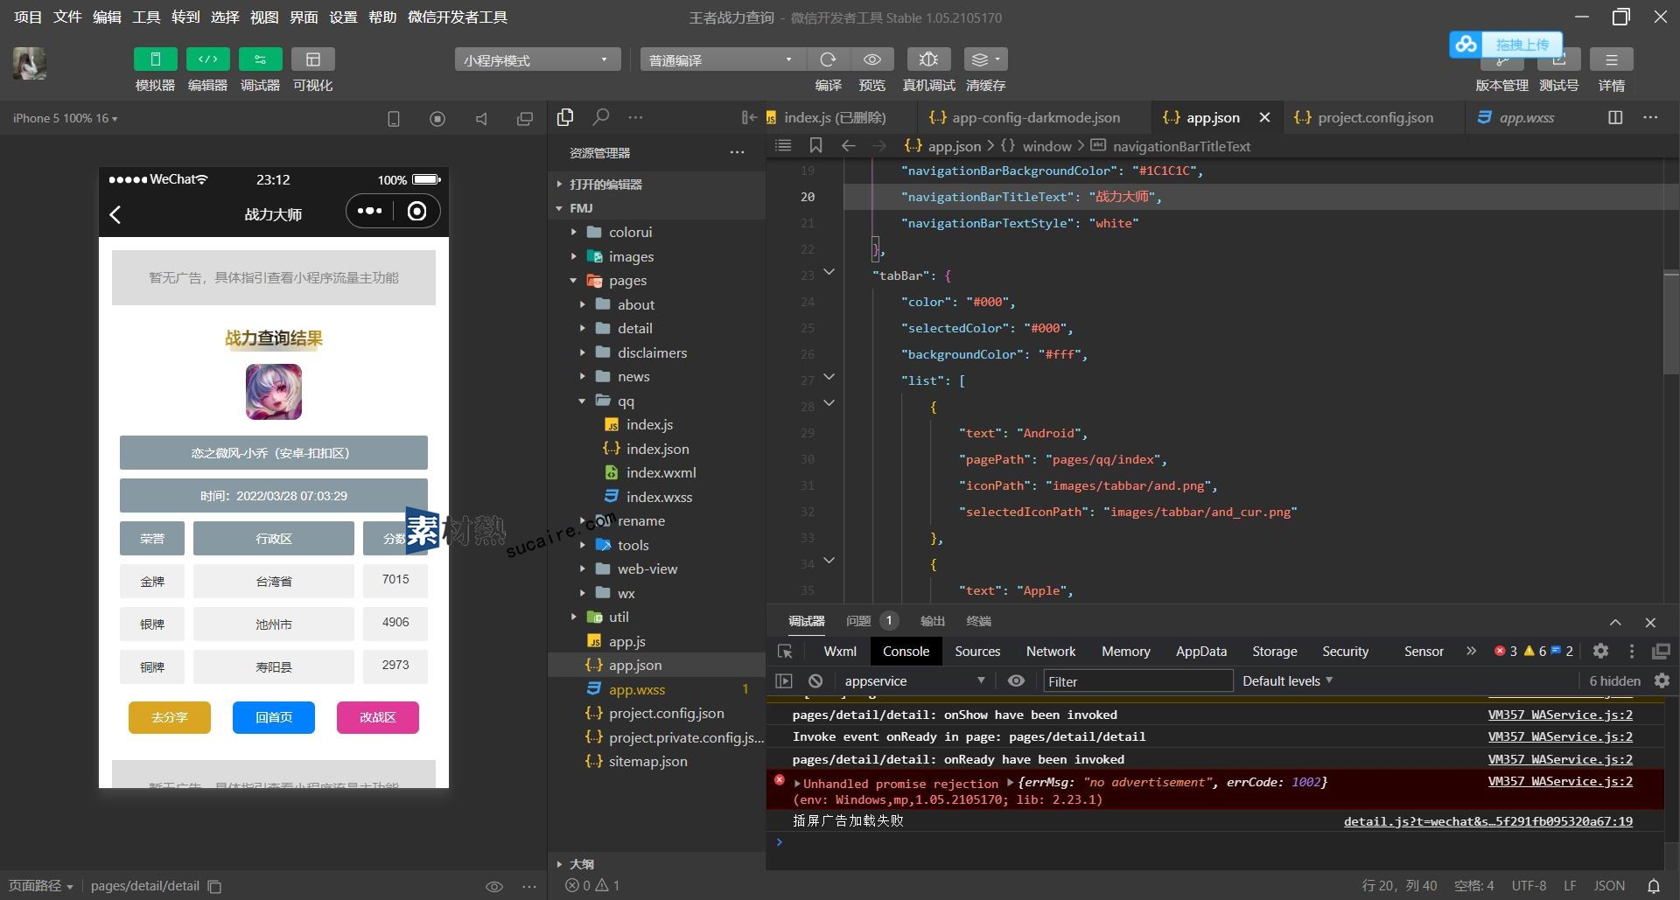Click the 去分享 button in simulator
The height and width of the screenshot is (900, 1680).
[170, 717]
